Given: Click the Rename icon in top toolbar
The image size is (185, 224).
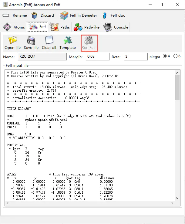Looking at the screenshot, I should click(x=6, y=15).
